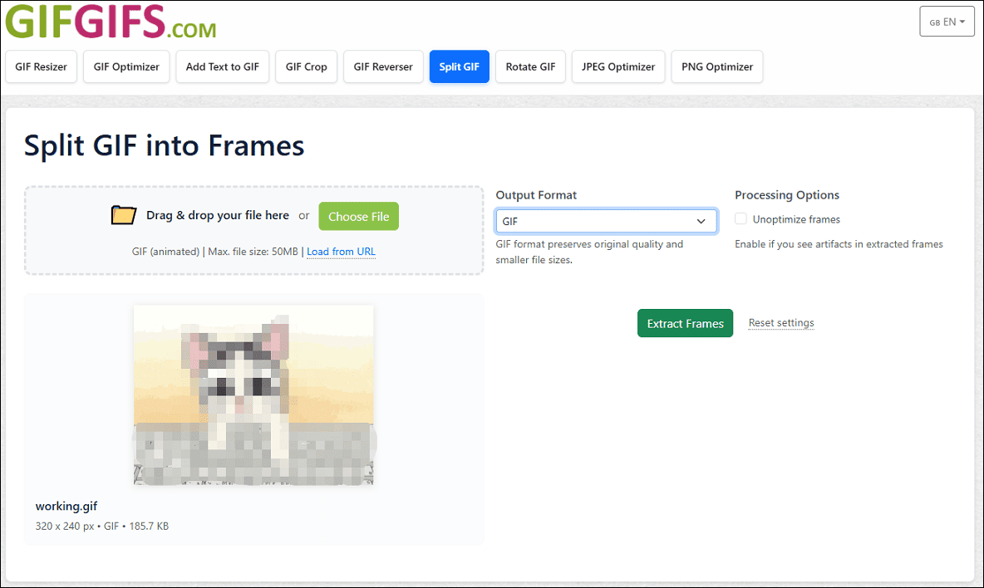Select the GIF Reverser tool
The image size is (984, 588).
(x=383, y=66)
